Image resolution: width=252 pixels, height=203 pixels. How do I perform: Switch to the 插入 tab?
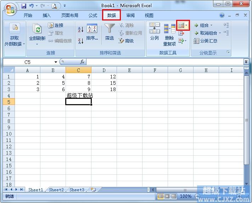(x=46, y=16)
